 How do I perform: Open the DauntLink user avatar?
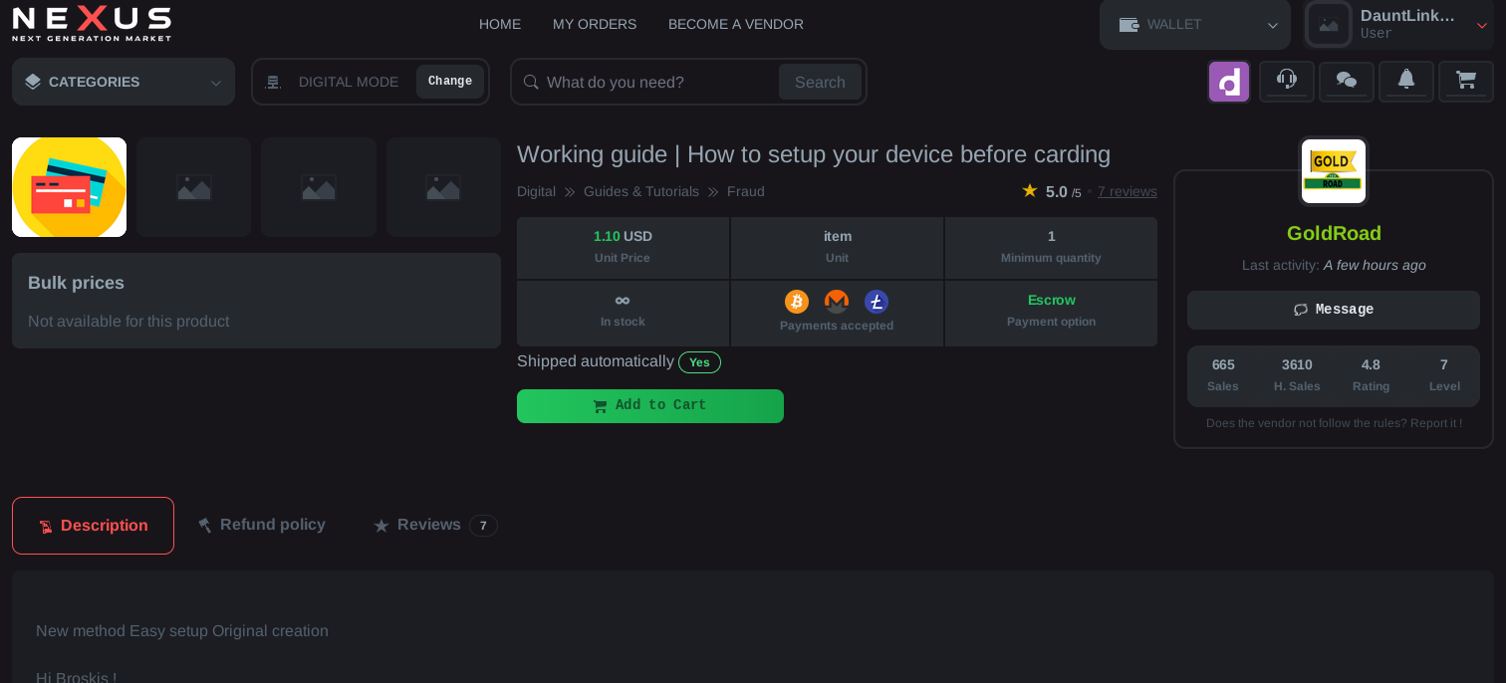point(1329,25)
